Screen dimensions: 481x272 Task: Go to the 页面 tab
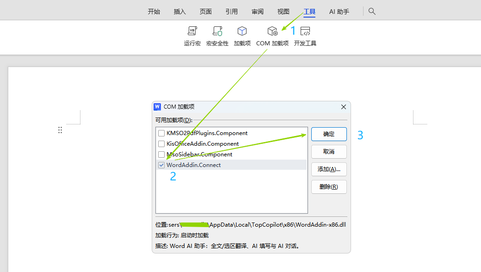(x=205, y=12)
